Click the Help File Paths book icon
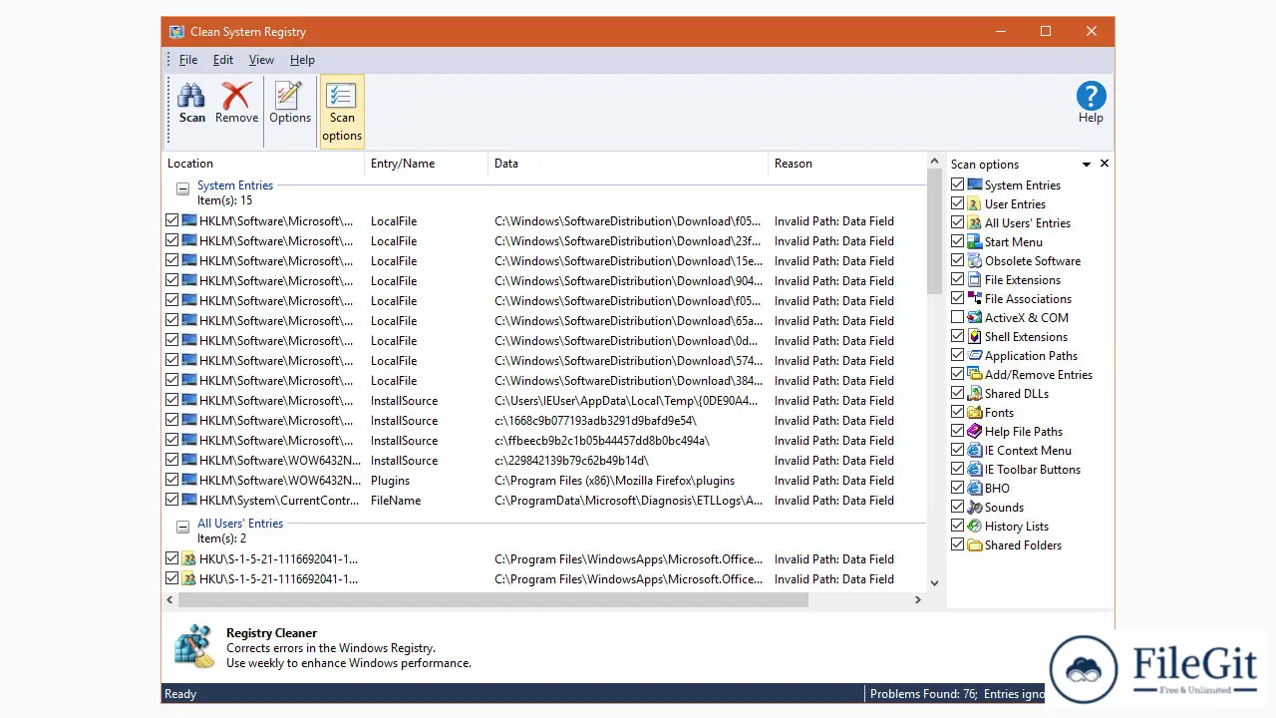 (x=975, y=431)
